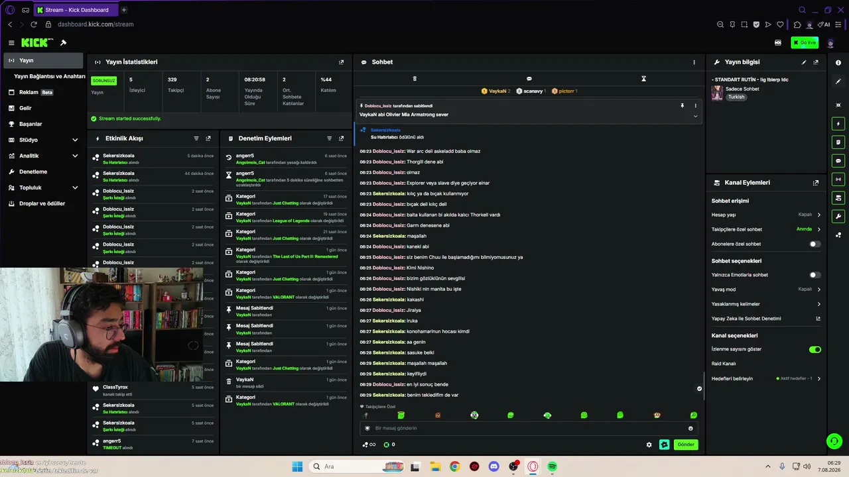The width and height of the screenshot is (849, 477).
Task: Expand the pinned message chevron
Action: pyautogui.click(x=695, y=116)
